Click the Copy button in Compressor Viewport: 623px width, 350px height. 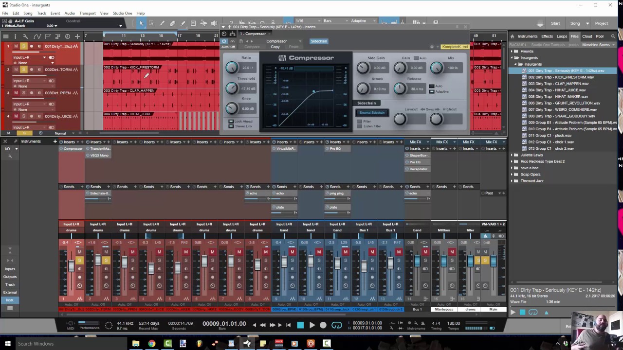pos(275,47)
